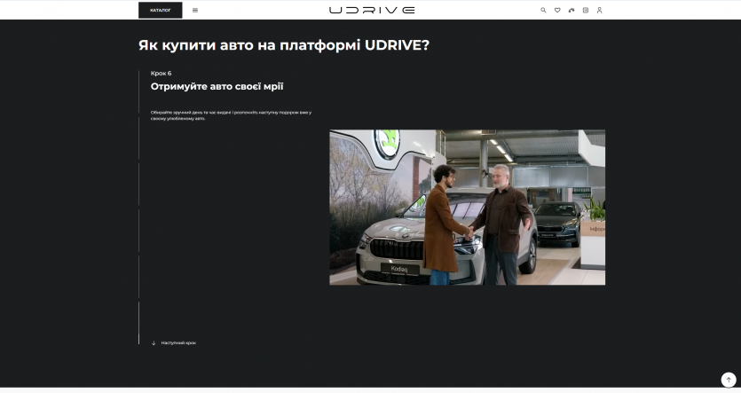
Task: Click the phone handset icon in header
Action: tap(572, 11)
